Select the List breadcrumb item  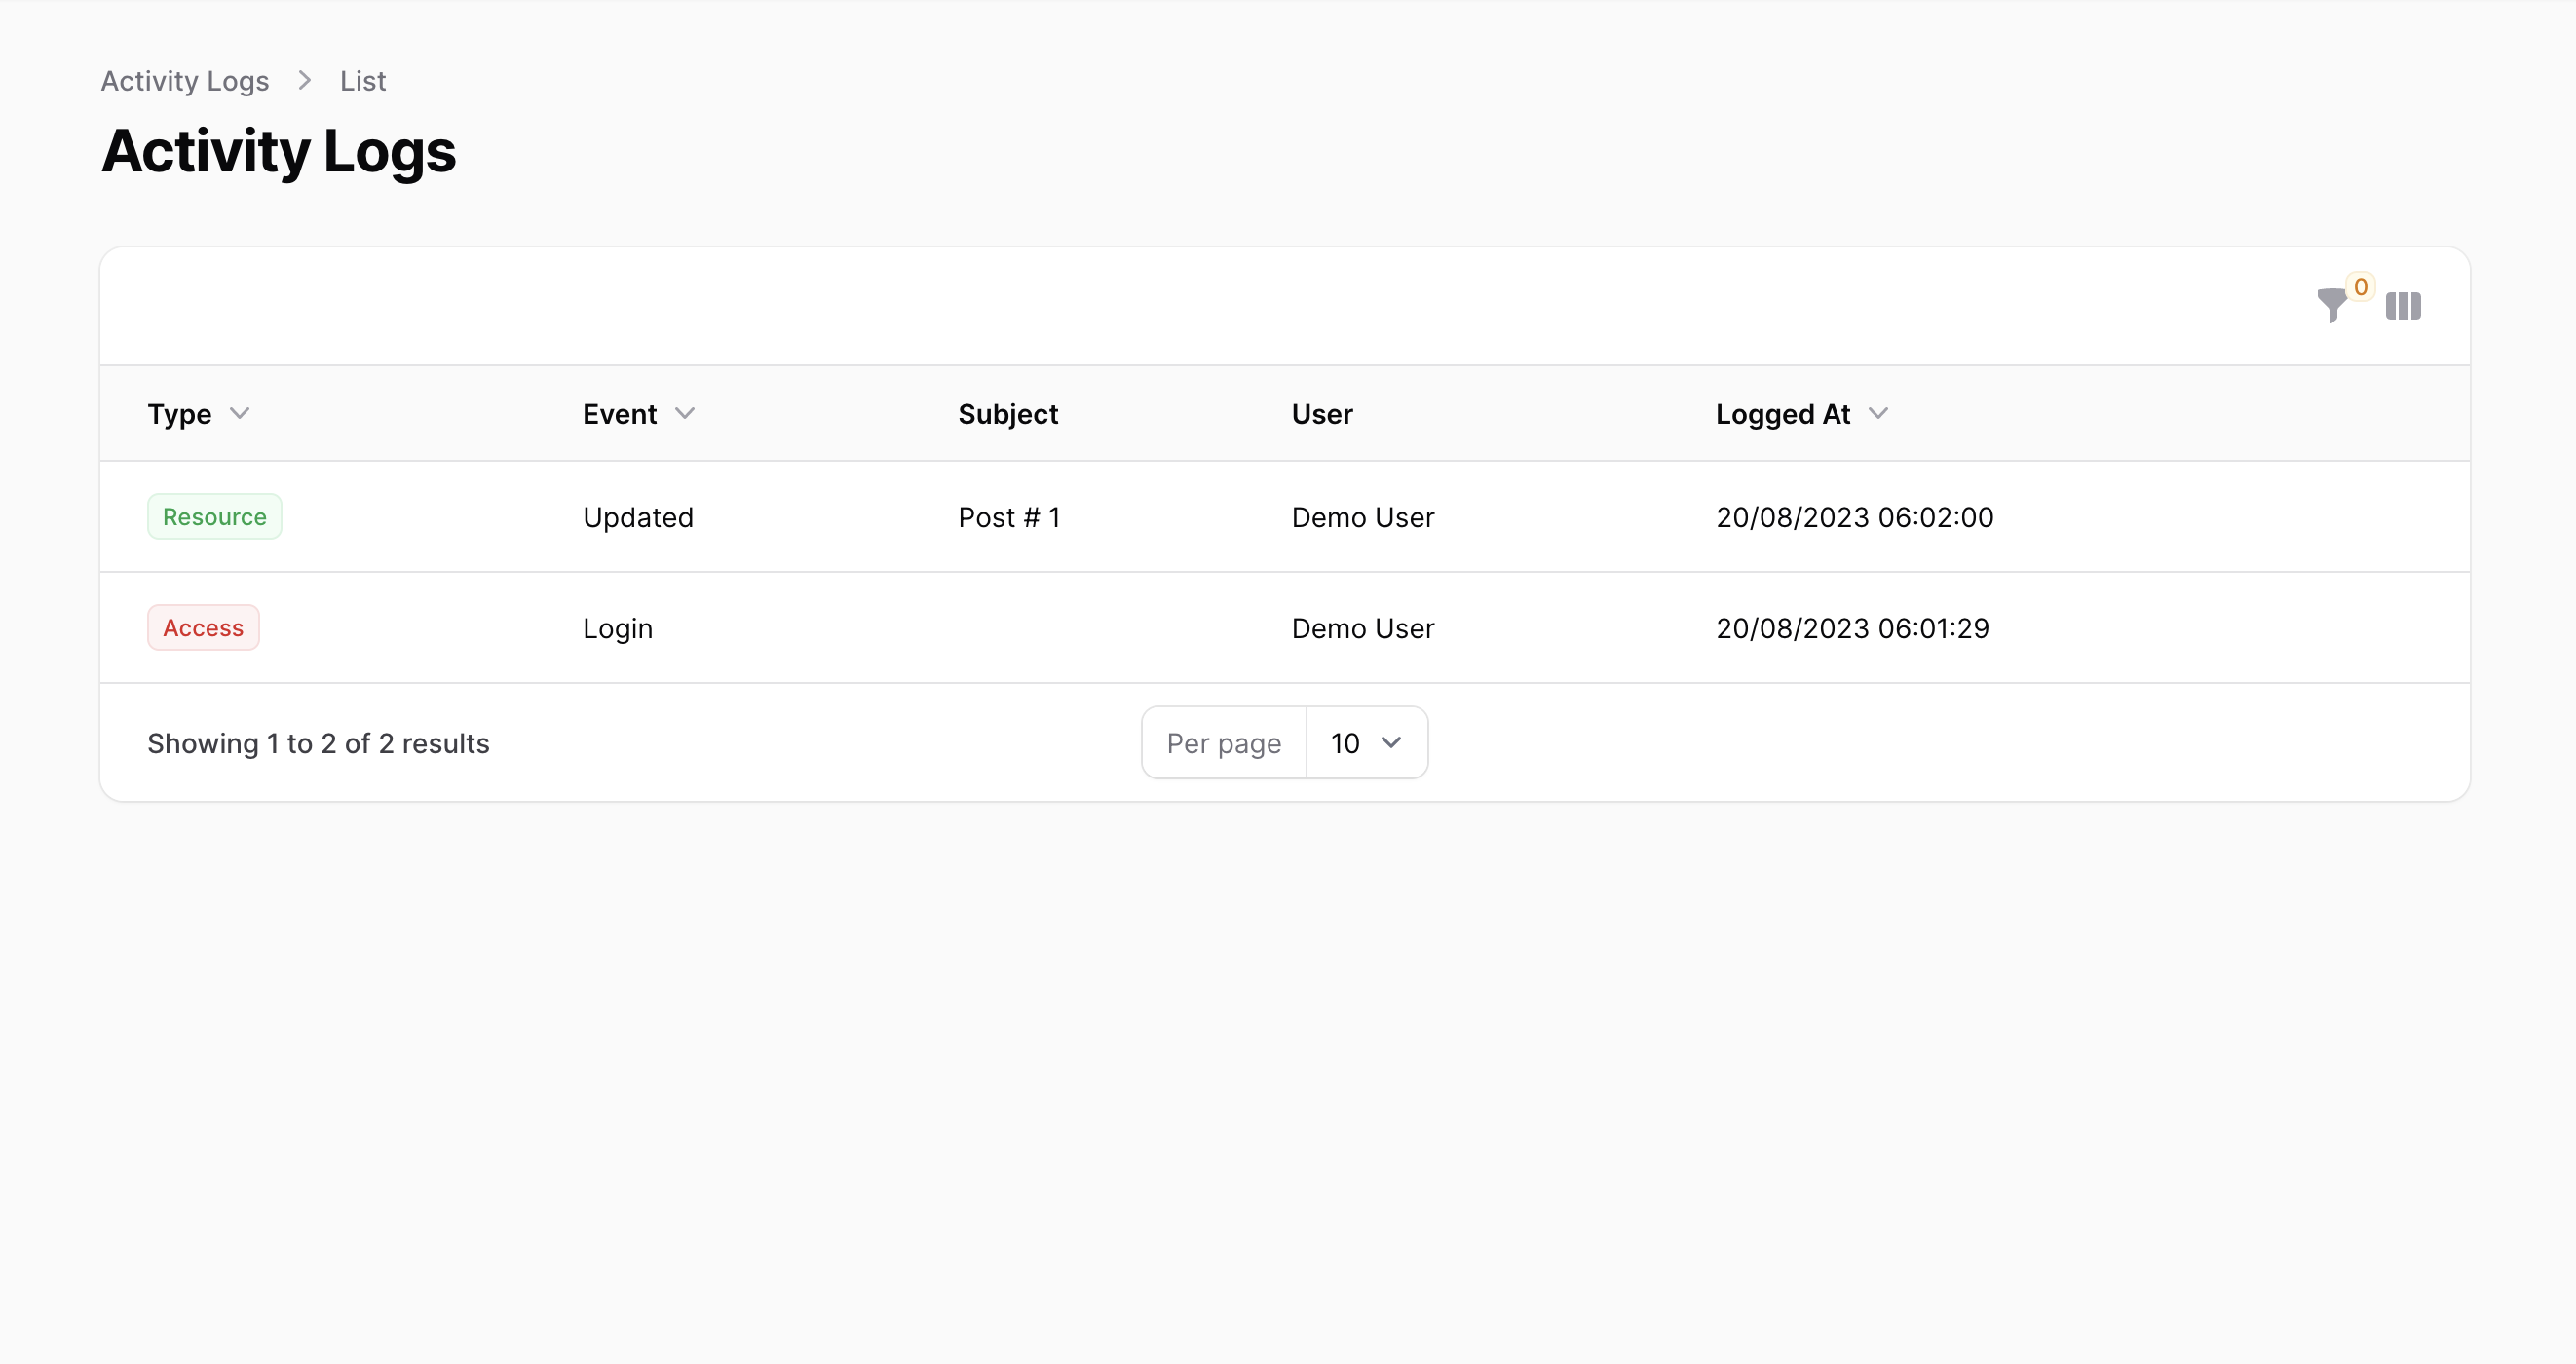361,80
